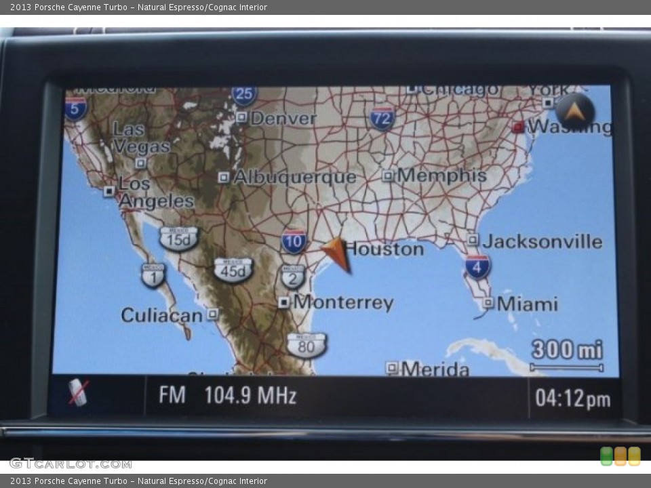Tap the 04:12pm clock display
The width and height of the screenshot is (651, 488).
pyautogui.click(x=573, y=399)
